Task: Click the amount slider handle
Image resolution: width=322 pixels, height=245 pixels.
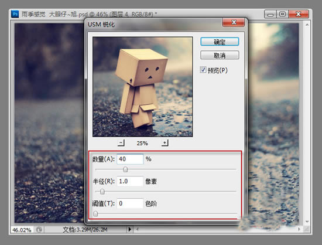Action: tap(125, 169)
